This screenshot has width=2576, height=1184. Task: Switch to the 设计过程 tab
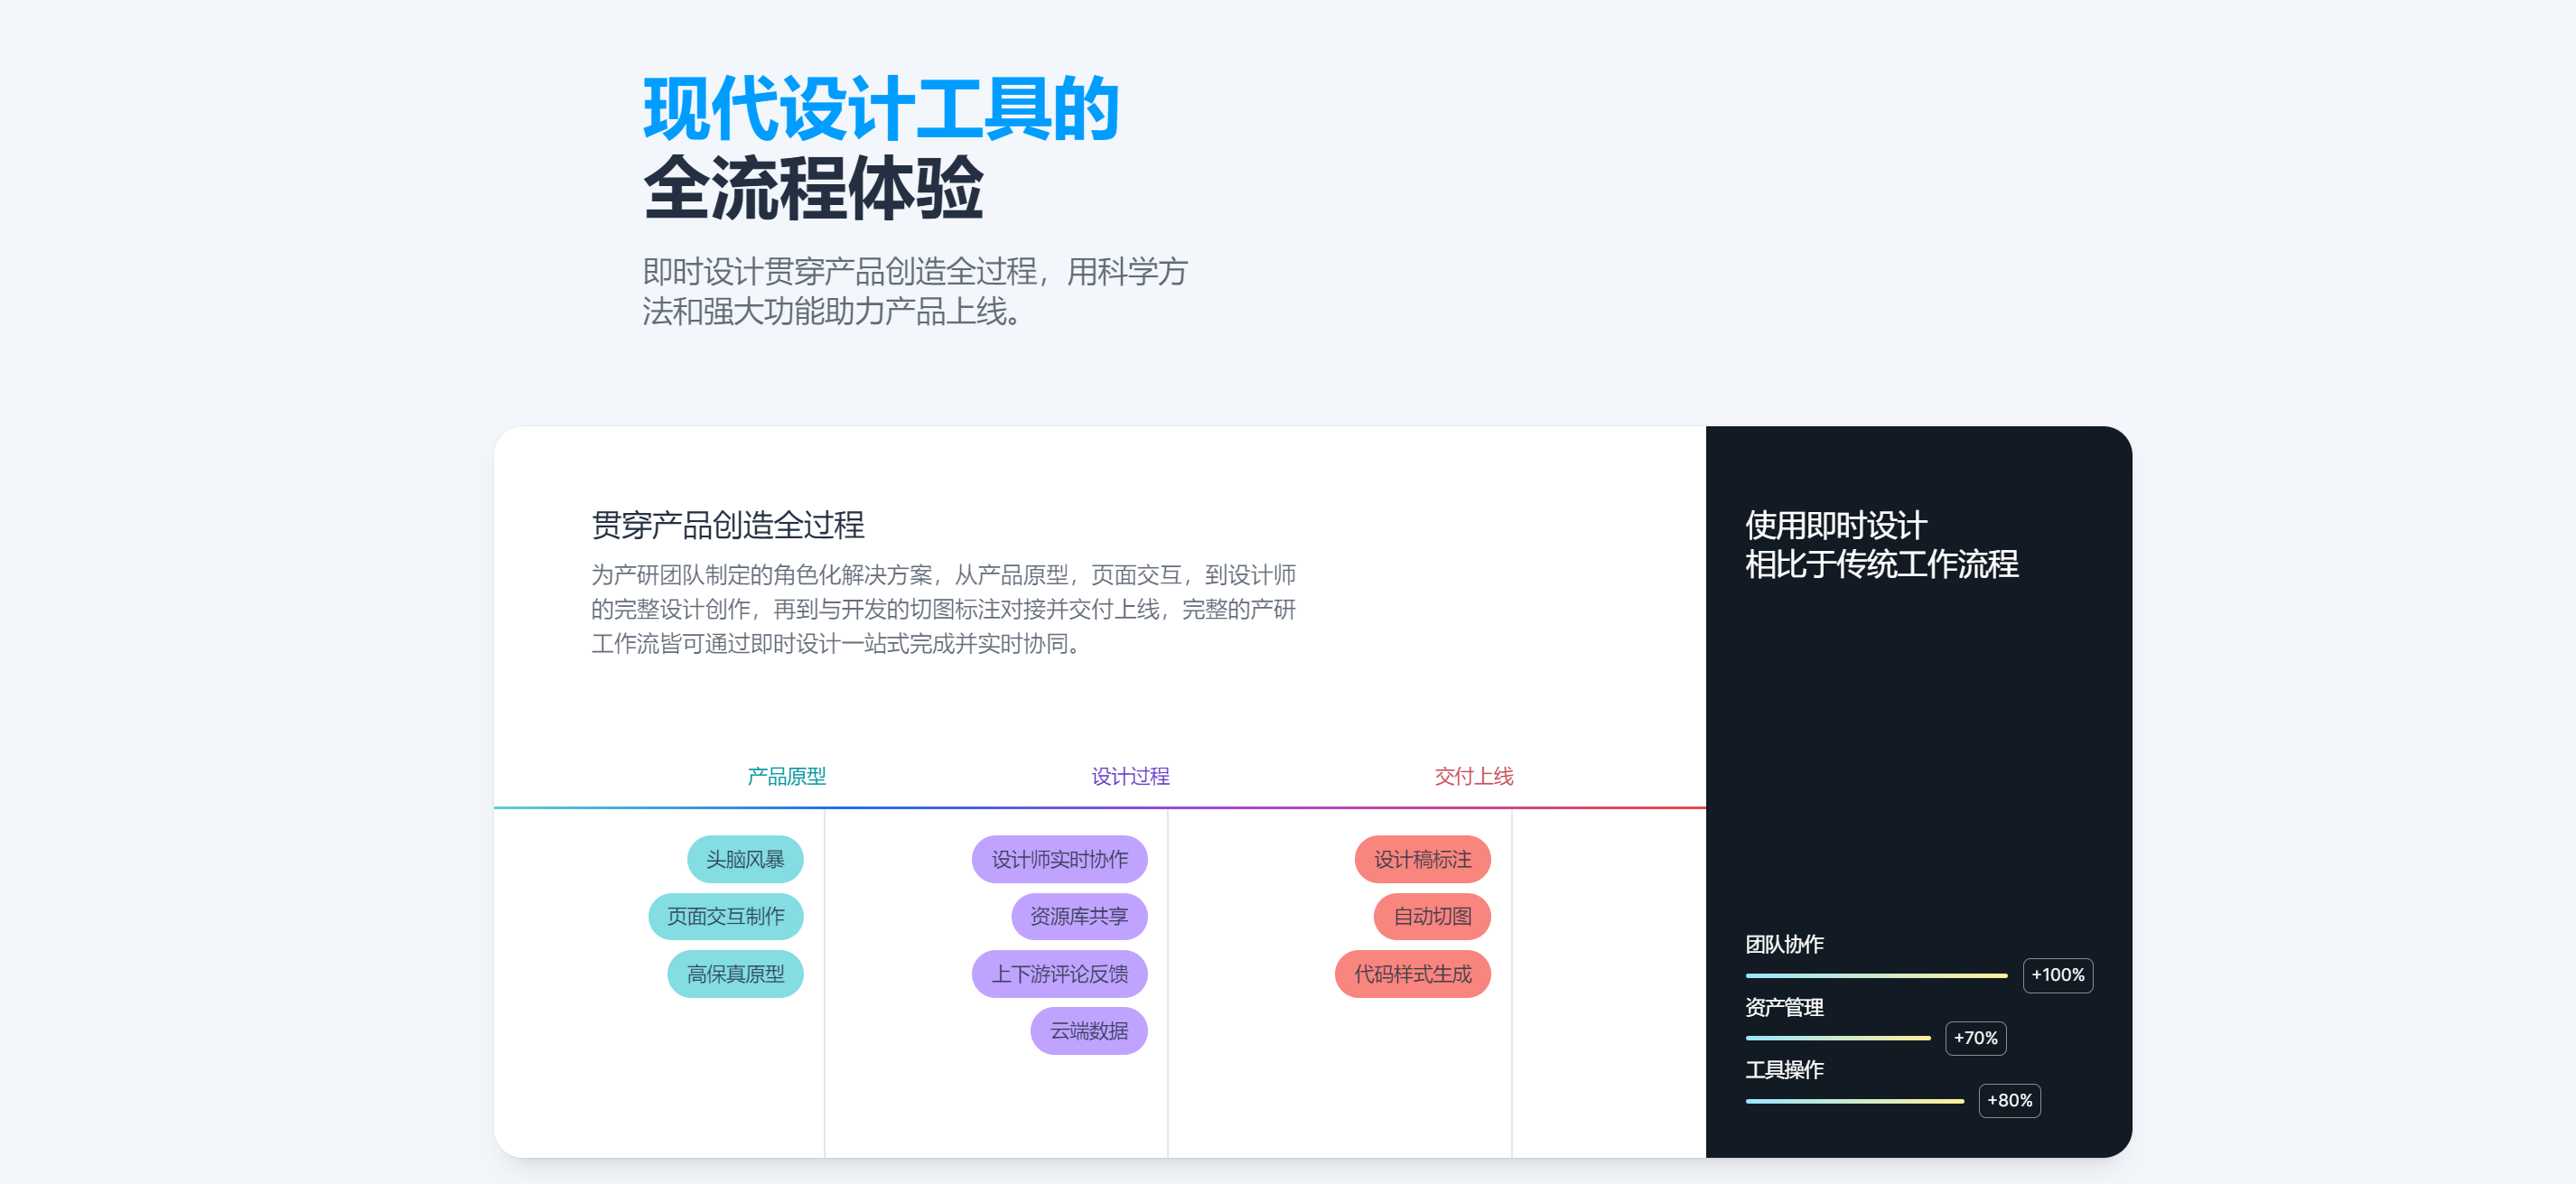tap(1130, 776)
